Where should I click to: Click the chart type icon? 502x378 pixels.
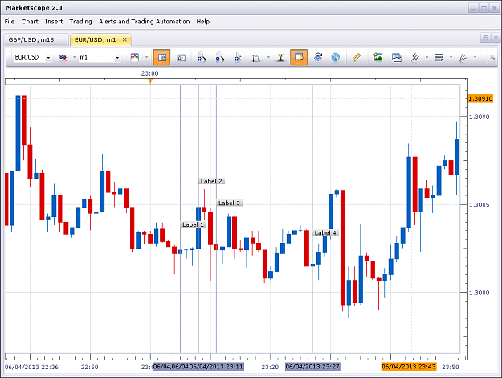[135, 58]
